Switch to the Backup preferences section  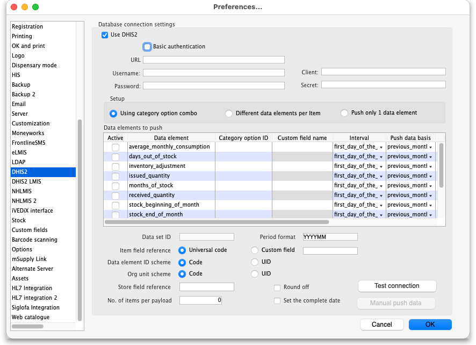point(21,85)
